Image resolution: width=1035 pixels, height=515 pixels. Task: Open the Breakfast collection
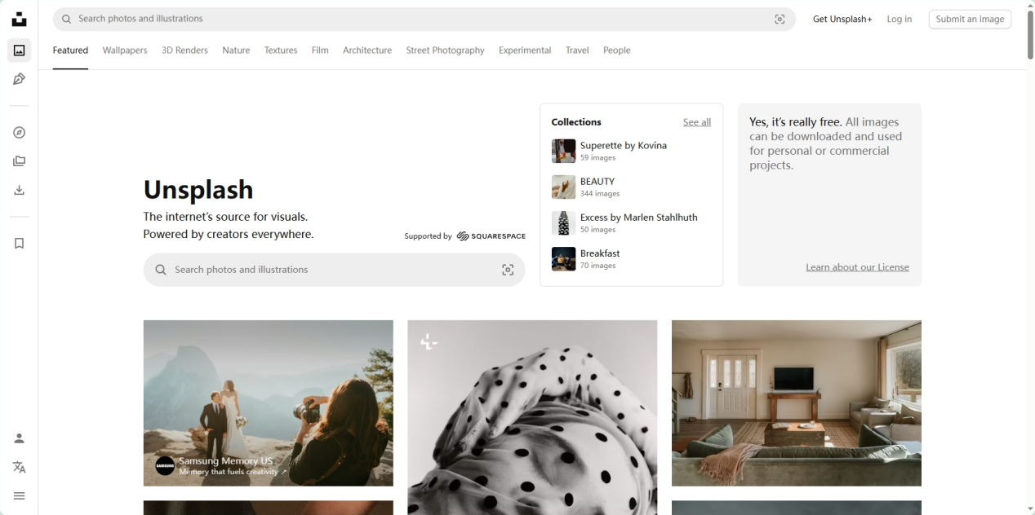click(599, 253)
